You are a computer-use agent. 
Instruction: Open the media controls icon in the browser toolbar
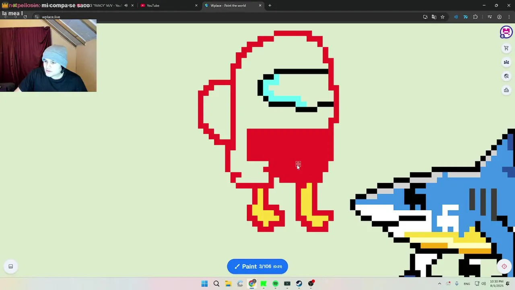[490, 17]
